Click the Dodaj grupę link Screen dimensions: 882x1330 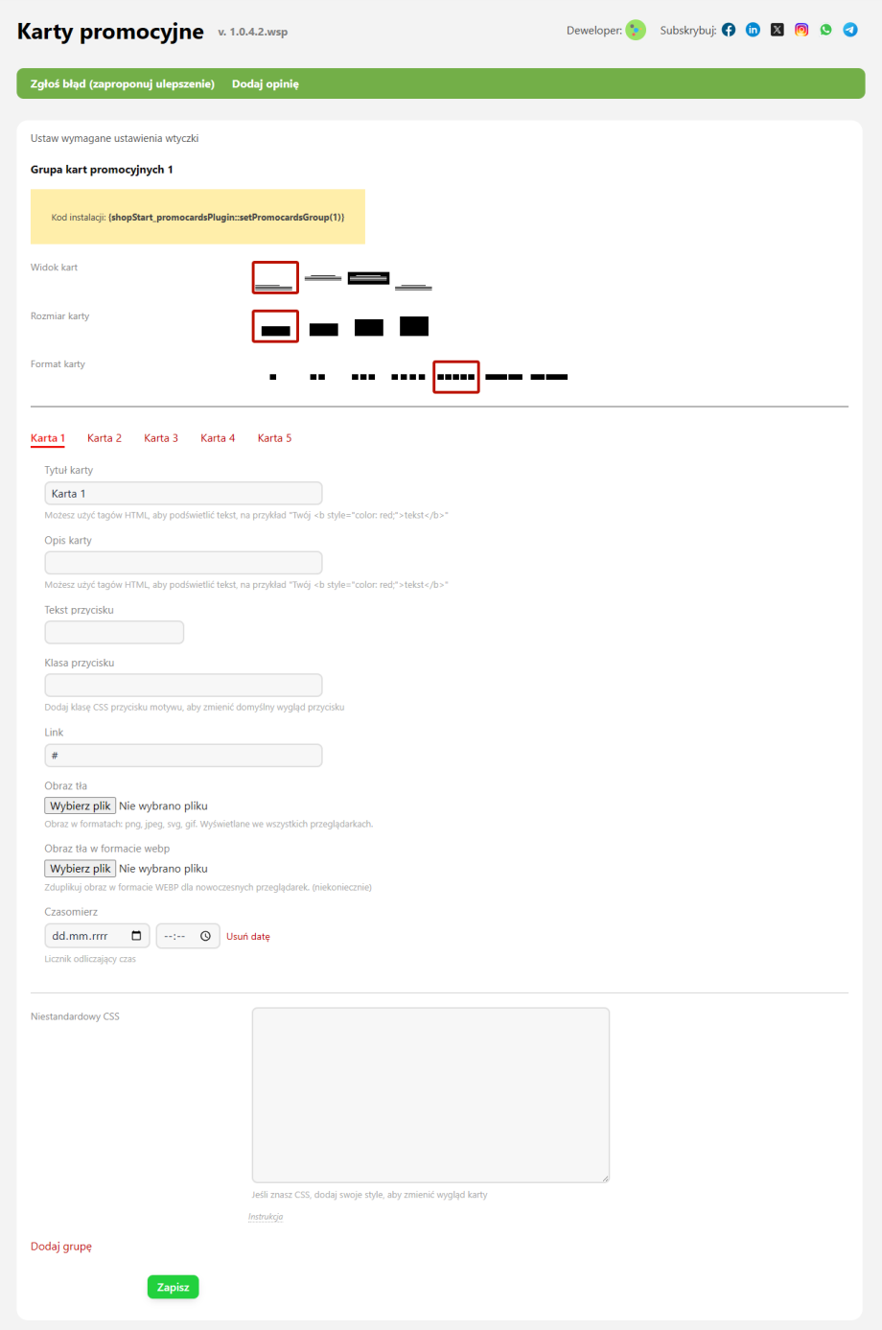61,1247
